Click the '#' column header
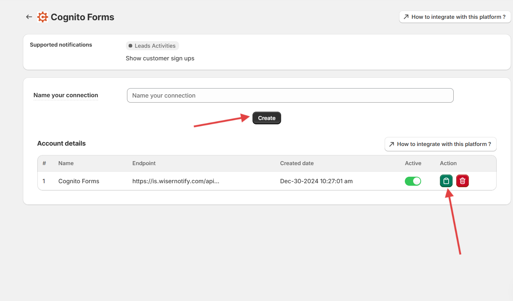This screenshot has width=513, height=301. click(44, 163)
